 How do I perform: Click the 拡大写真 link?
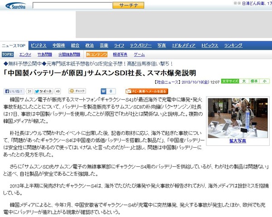point(238,141)
